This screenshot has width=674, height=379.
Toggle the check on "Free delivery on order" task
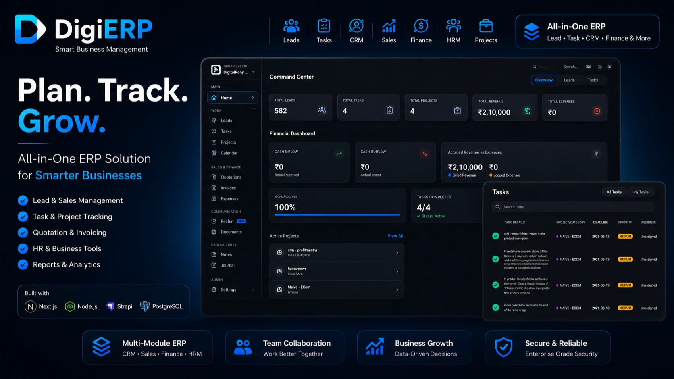coord(495,259)
